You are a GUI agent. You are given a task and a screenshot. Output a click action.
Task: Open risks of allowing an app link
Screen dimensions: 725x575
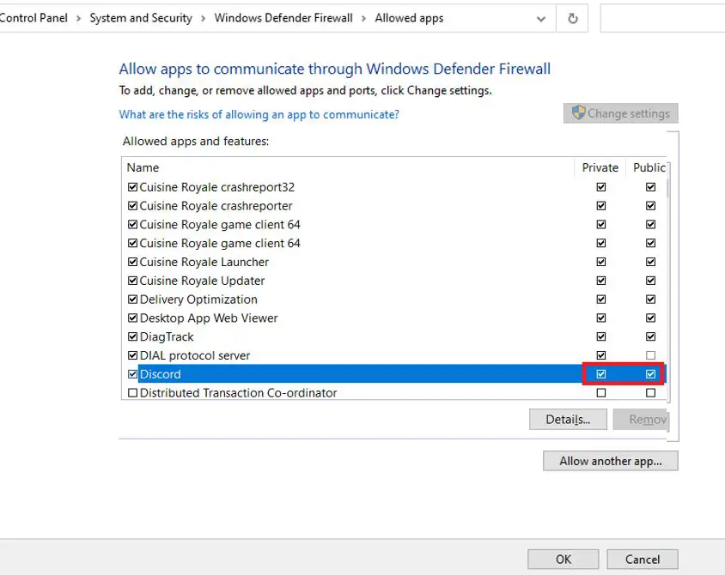pyautogui.click(x=259, y=114)
